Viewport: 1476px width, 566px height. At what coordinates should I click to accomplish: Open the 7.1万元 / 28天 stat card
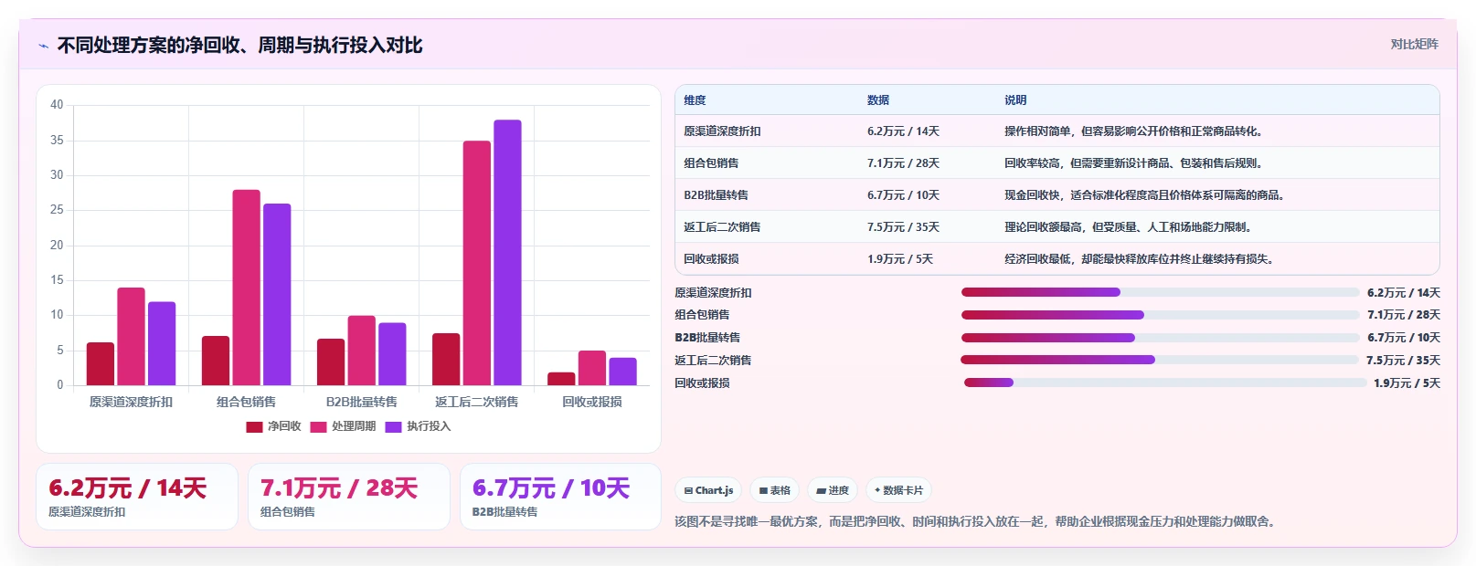(349, 497)
